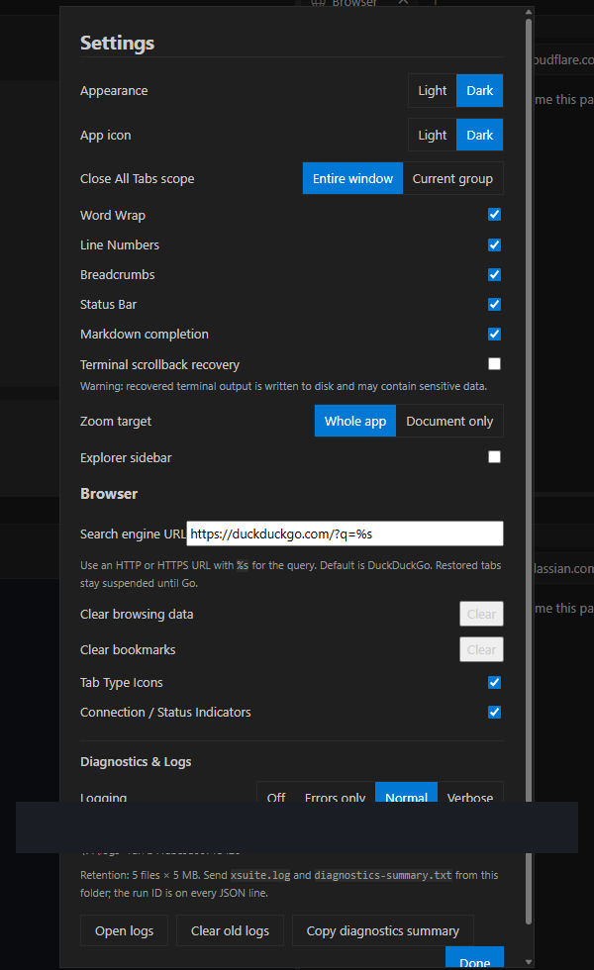Image resolution: width=594 pixels, height=970 pixels.
Task: Click Clear next to Clear browsing data
Action: [x=481, y=614]
